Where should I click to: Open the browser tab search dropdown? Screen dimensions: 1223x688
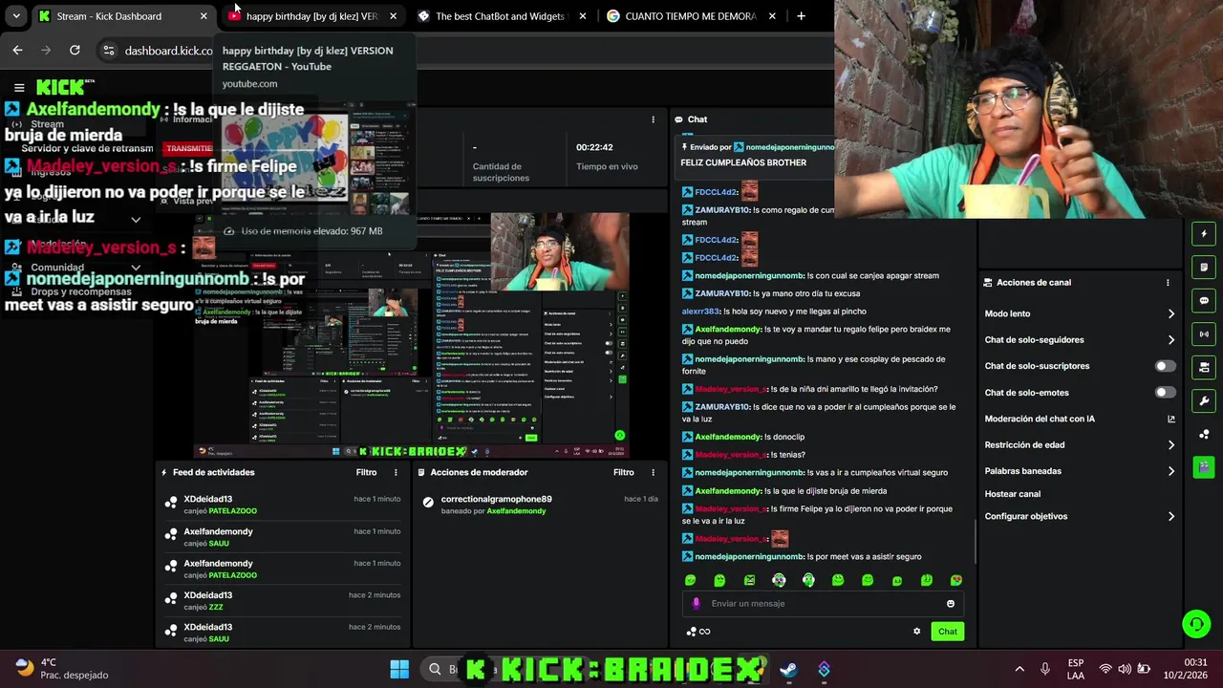point(16,16)
